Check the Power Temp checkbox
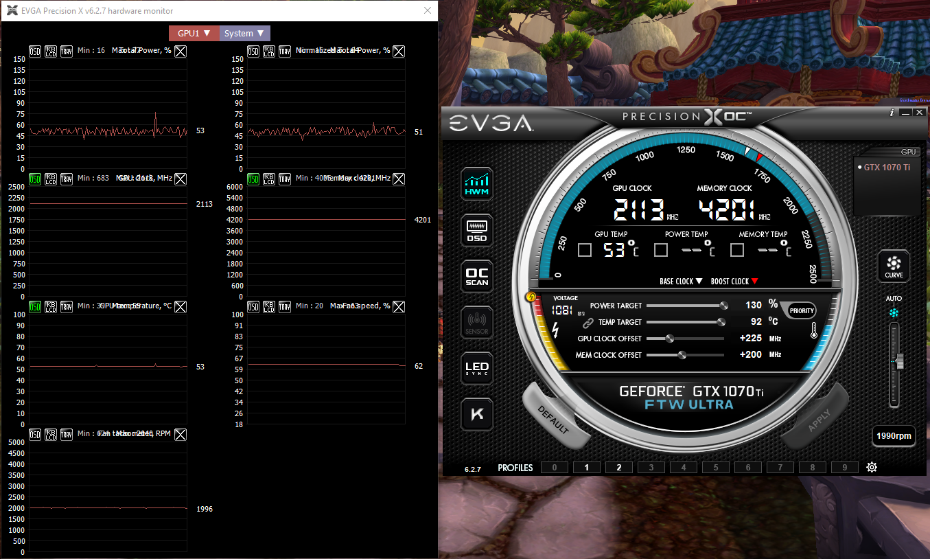This screenshot has width=930, height=559. click(661, 250)
